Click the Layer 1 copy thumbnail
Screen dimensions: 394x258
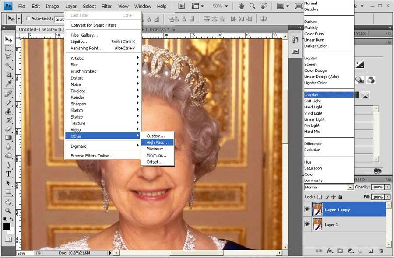[317, 209]
